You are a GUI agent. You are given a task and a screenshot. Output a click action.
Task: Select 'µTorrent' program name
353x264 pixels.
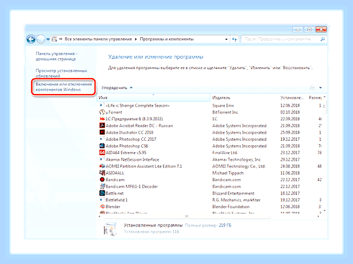click(114, 112)
